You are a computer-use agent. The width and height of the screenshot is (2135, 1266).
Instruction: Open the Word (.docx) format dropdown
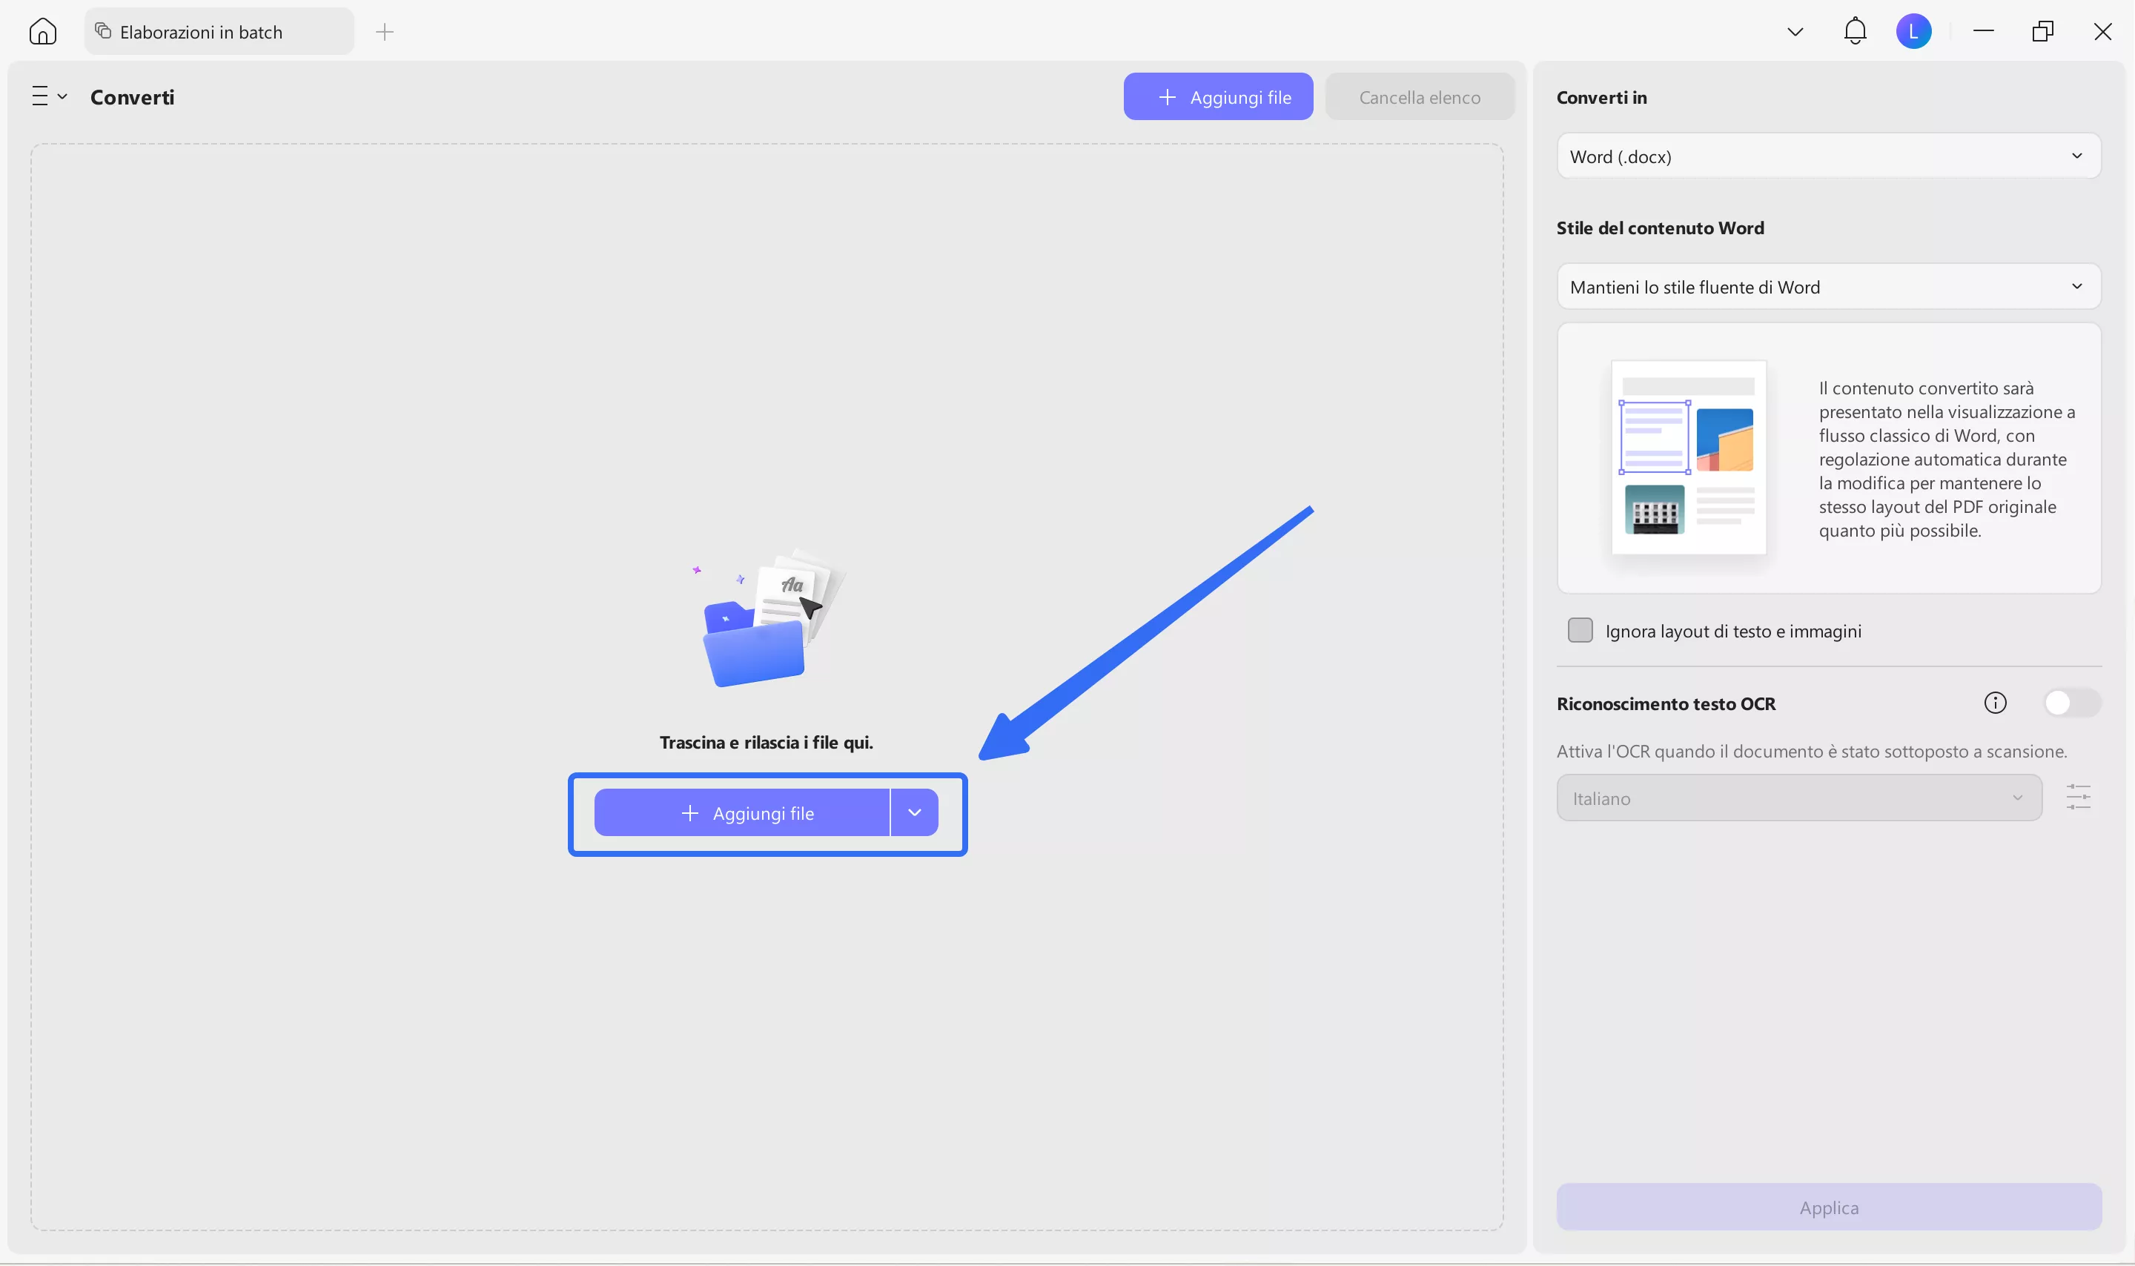1828,156
